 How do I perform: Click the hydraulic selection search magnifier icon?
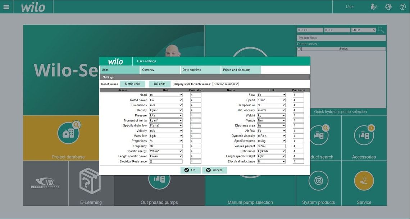point(381,30)
